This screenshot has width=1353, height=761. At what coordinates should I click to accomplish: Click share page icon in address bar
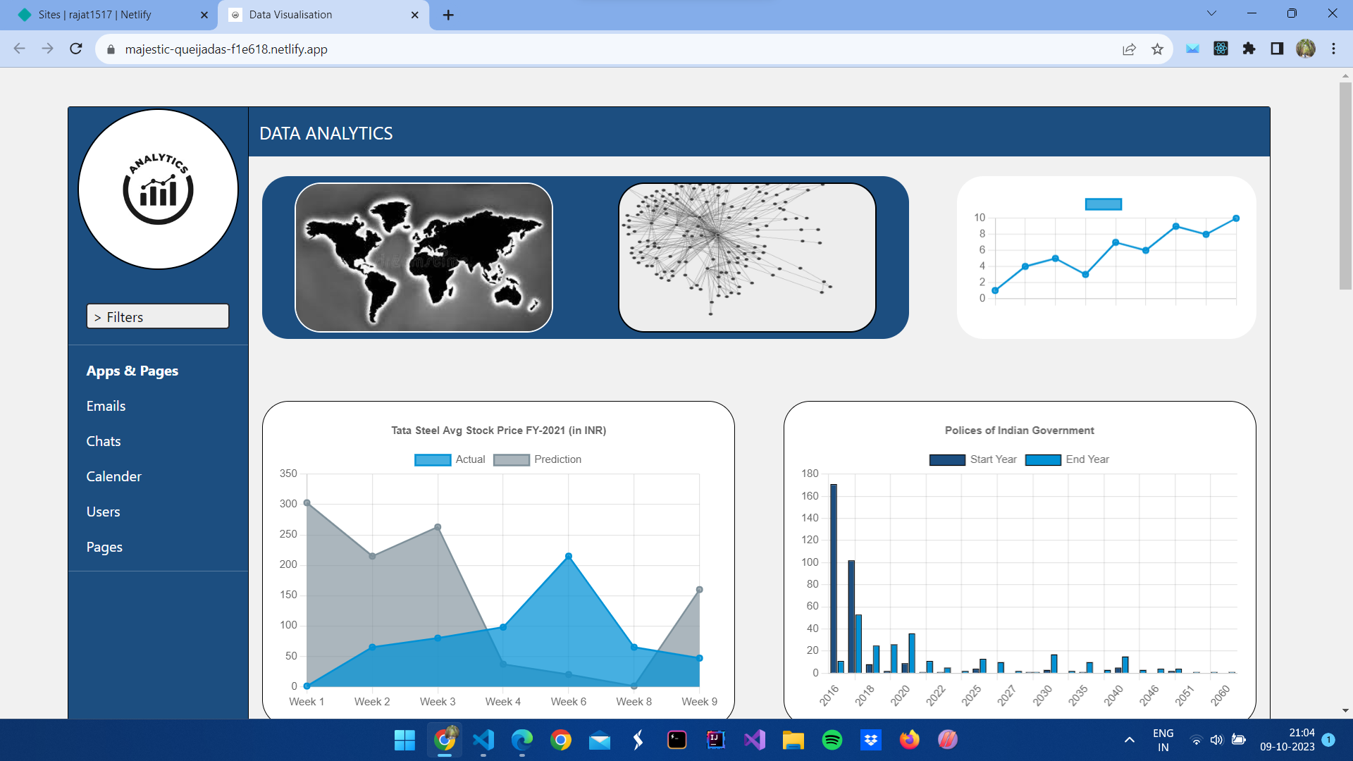pos(1129,49)
